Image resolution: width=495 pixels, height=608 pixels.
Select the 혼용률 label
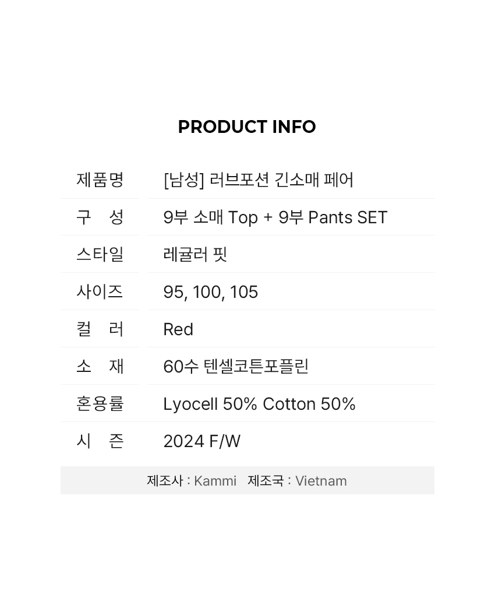click(100, 403)
